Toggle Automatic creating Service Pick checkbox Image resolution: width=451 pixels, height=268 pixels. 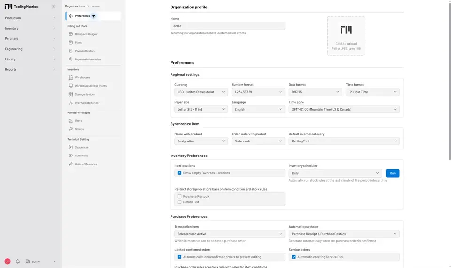[294, 257]
